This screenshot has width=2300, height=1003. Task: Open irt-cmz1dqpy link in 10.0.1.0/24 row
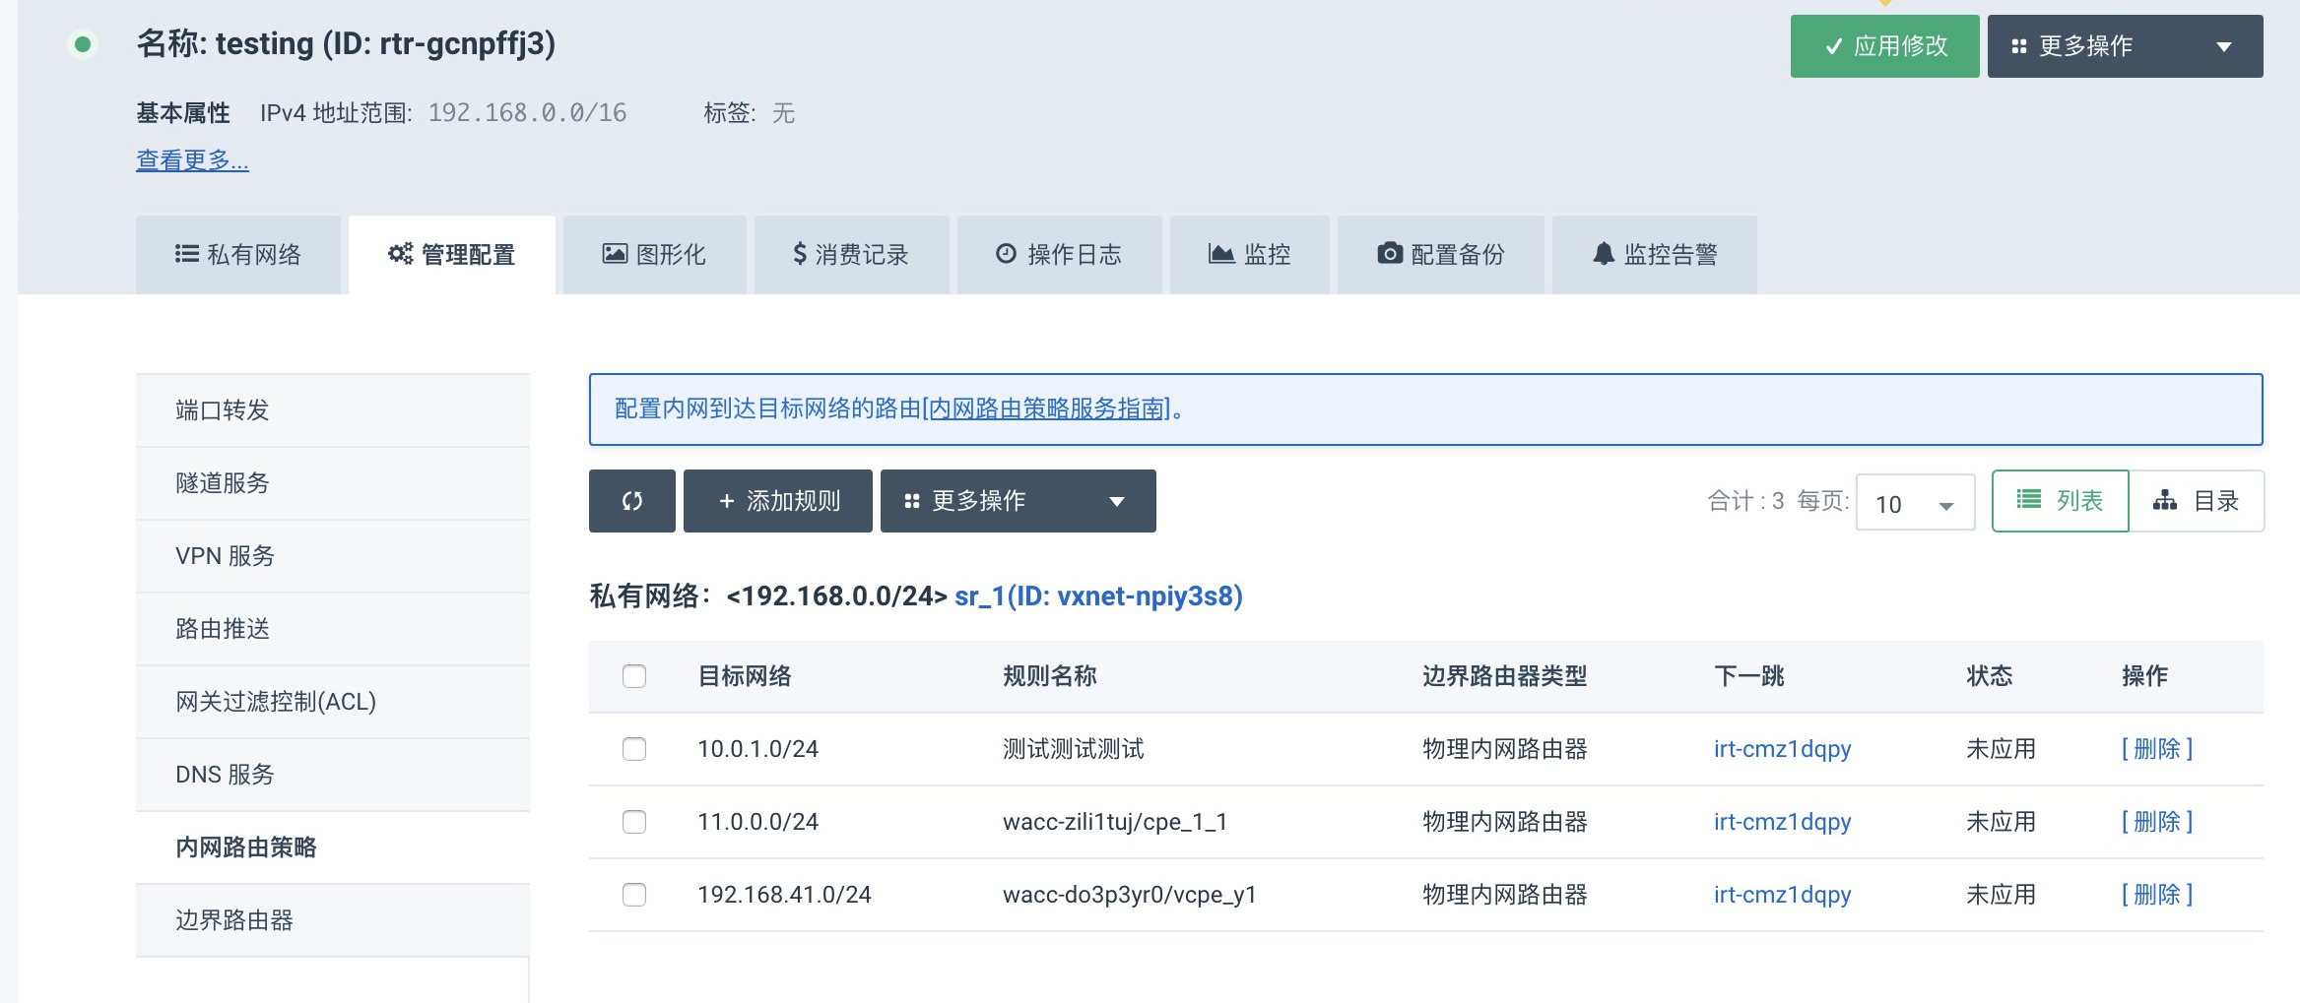(x=1782, y=749)
